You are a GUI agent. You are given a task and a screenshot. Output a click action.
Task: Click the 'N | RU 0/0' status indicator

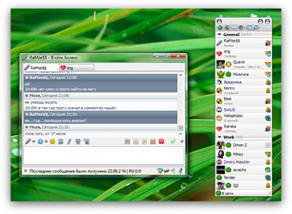click(131, 171)
